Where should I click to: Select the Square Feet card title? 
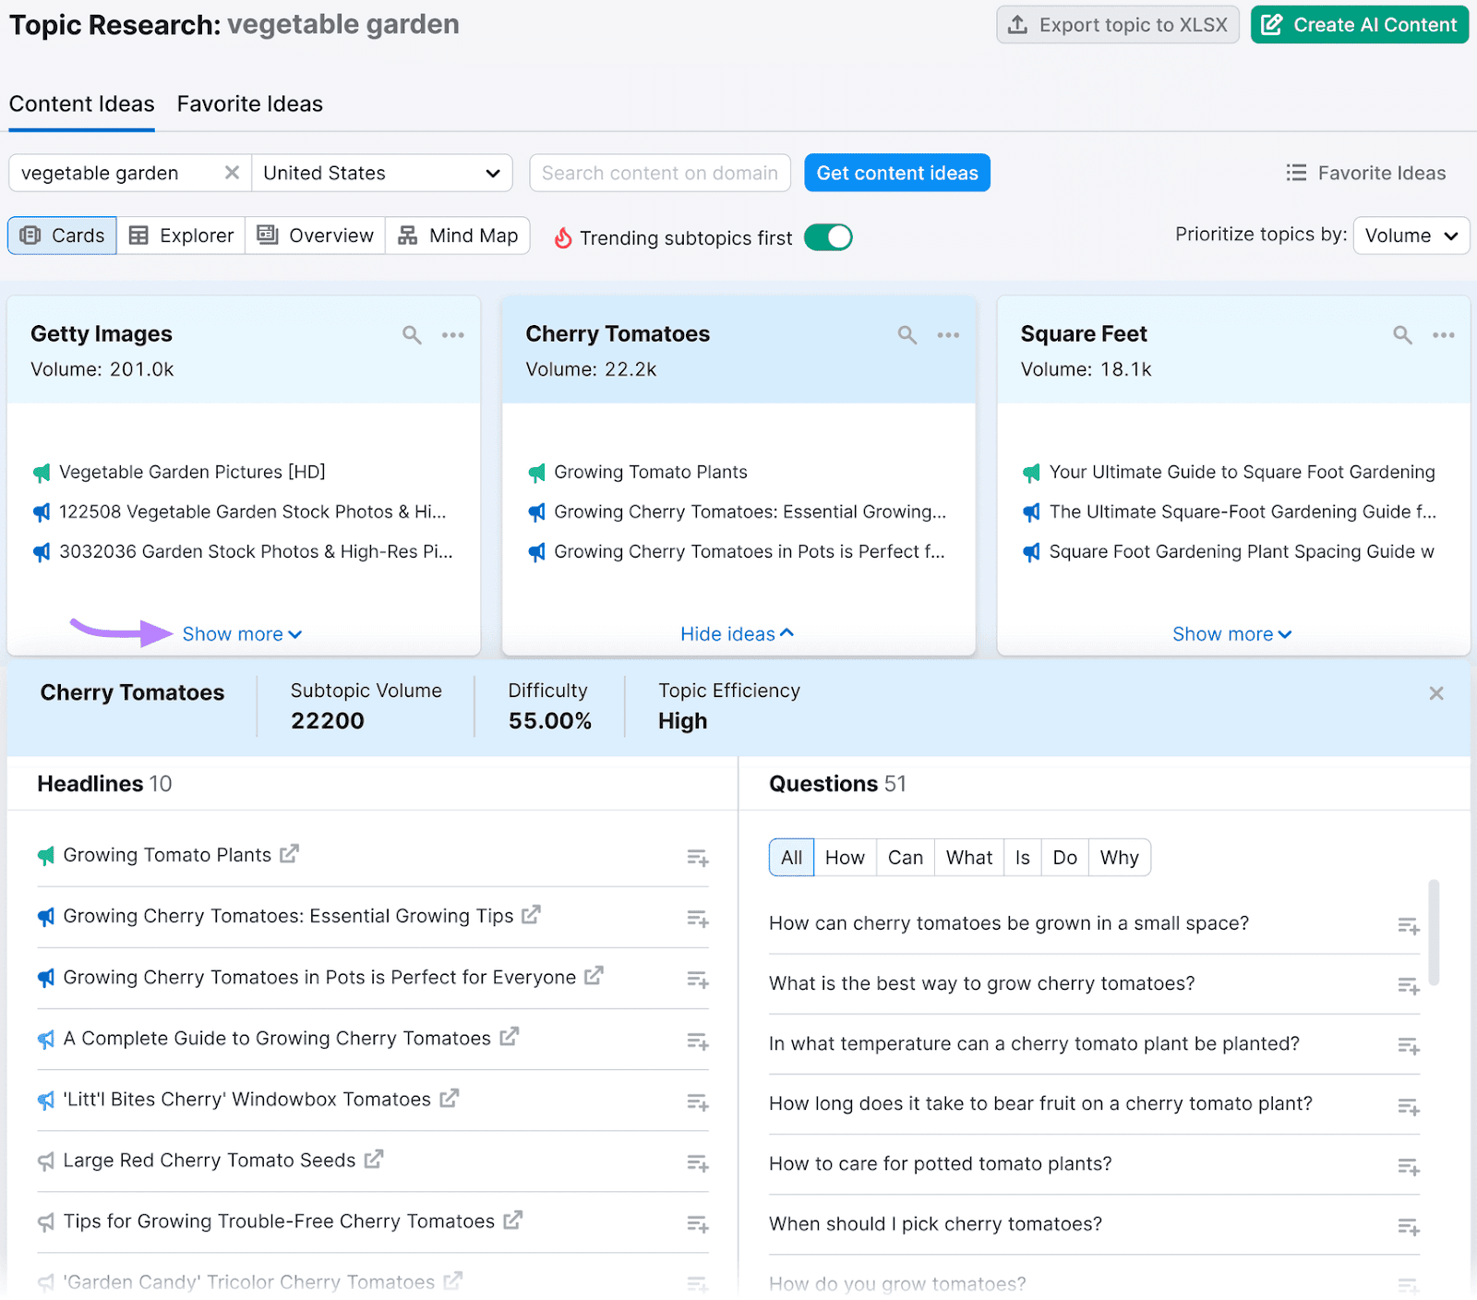1084,333
